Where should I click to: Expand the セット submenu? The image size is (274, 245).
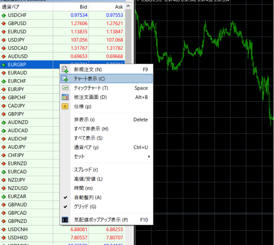(x=106, y=156)
